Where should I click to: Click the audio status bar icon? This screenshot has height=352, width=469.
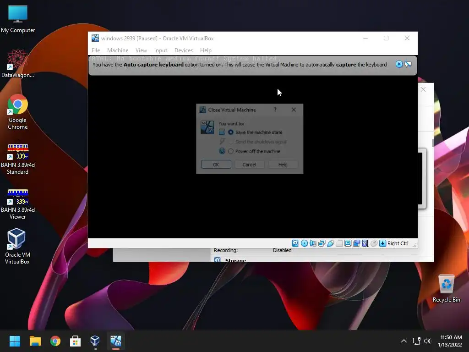click(x=313, y=243)
